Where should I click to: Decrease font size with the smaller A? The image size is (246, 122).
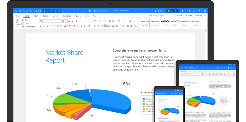pos(73,21)
